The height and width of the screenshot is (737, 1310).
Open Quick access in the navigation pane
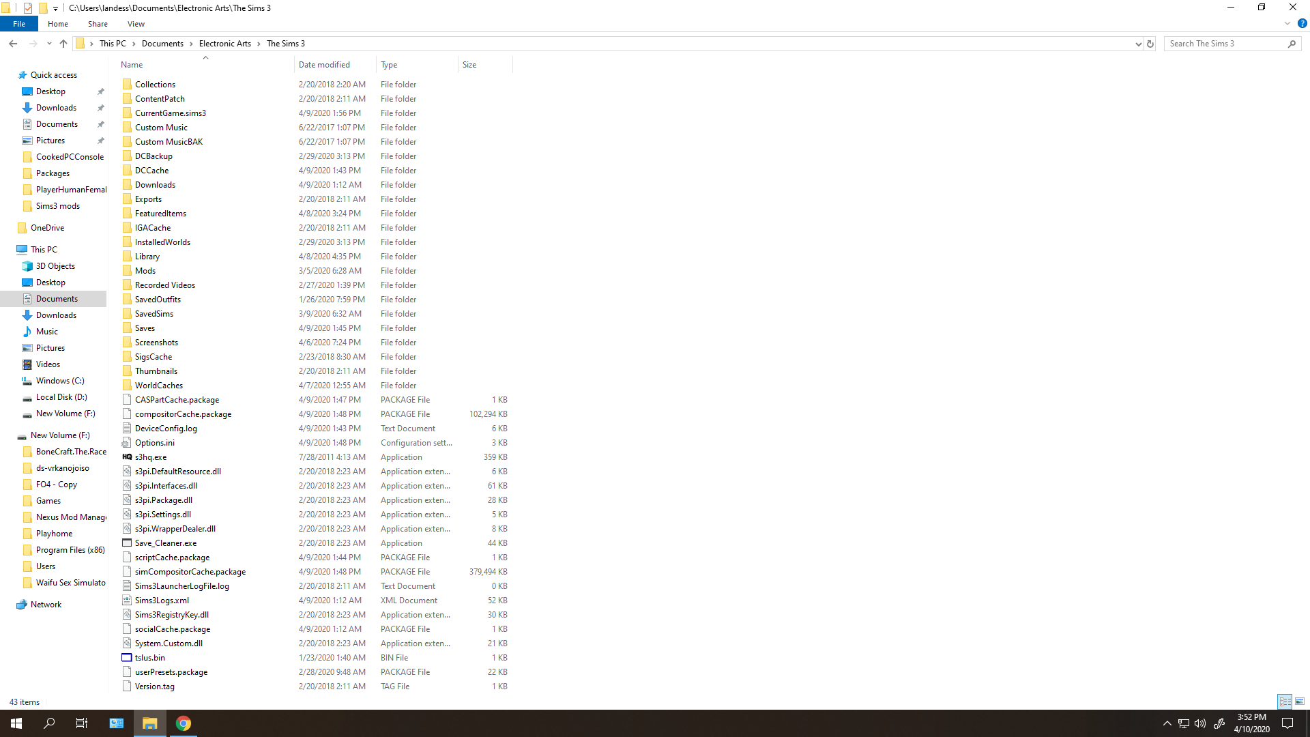point(54,75)
